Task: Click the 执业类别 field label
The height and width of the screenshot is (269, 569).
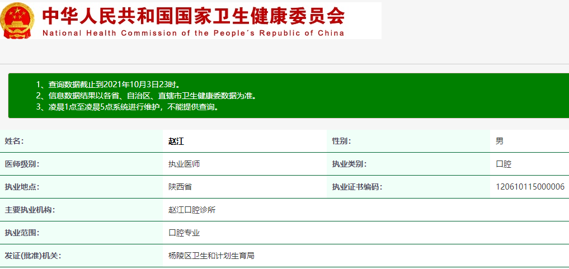Action: click(x=350, y=164)
